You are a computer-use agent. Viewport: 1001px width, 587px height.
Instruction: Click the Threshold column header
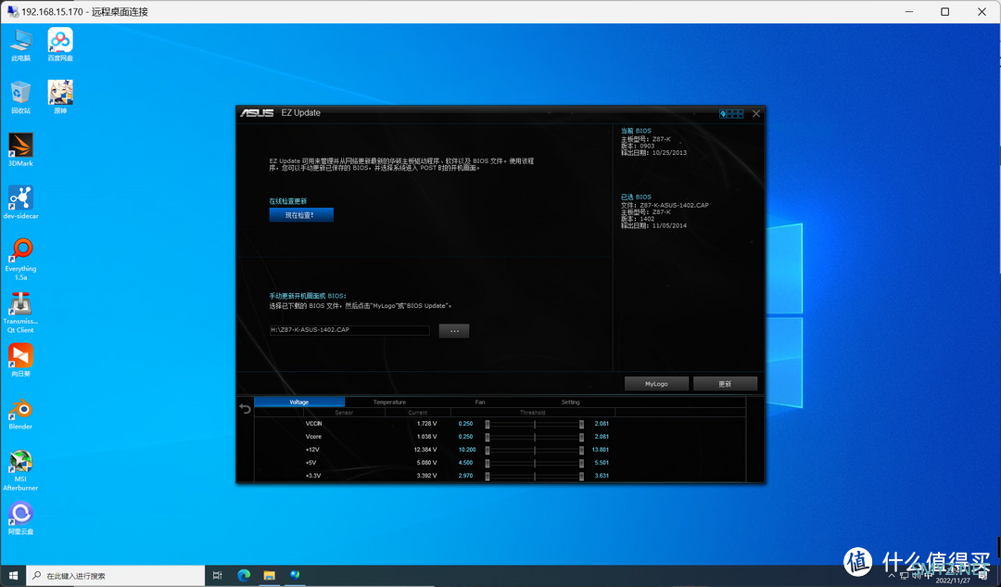[532, 413]
